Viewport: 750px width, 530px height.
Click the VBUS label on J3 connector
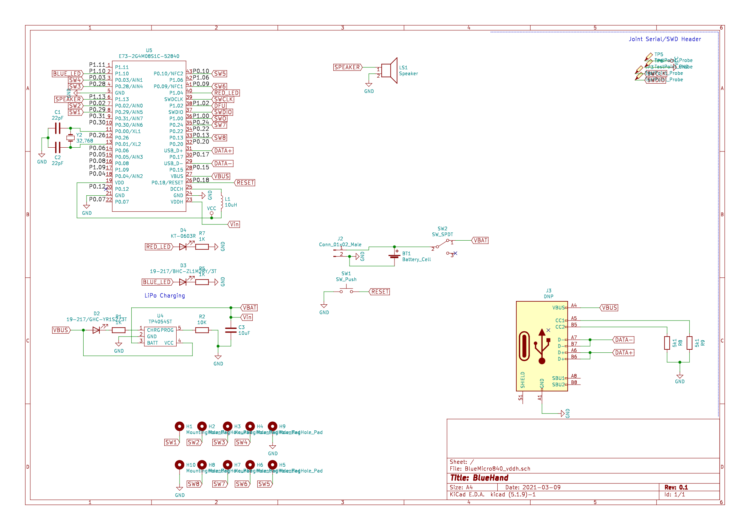coord(609,308)
